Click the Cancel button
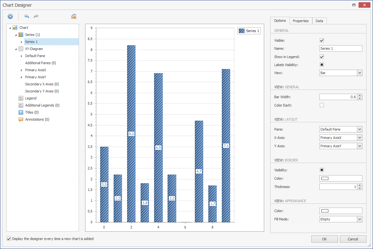373x249 pixels. click(353, 239)
